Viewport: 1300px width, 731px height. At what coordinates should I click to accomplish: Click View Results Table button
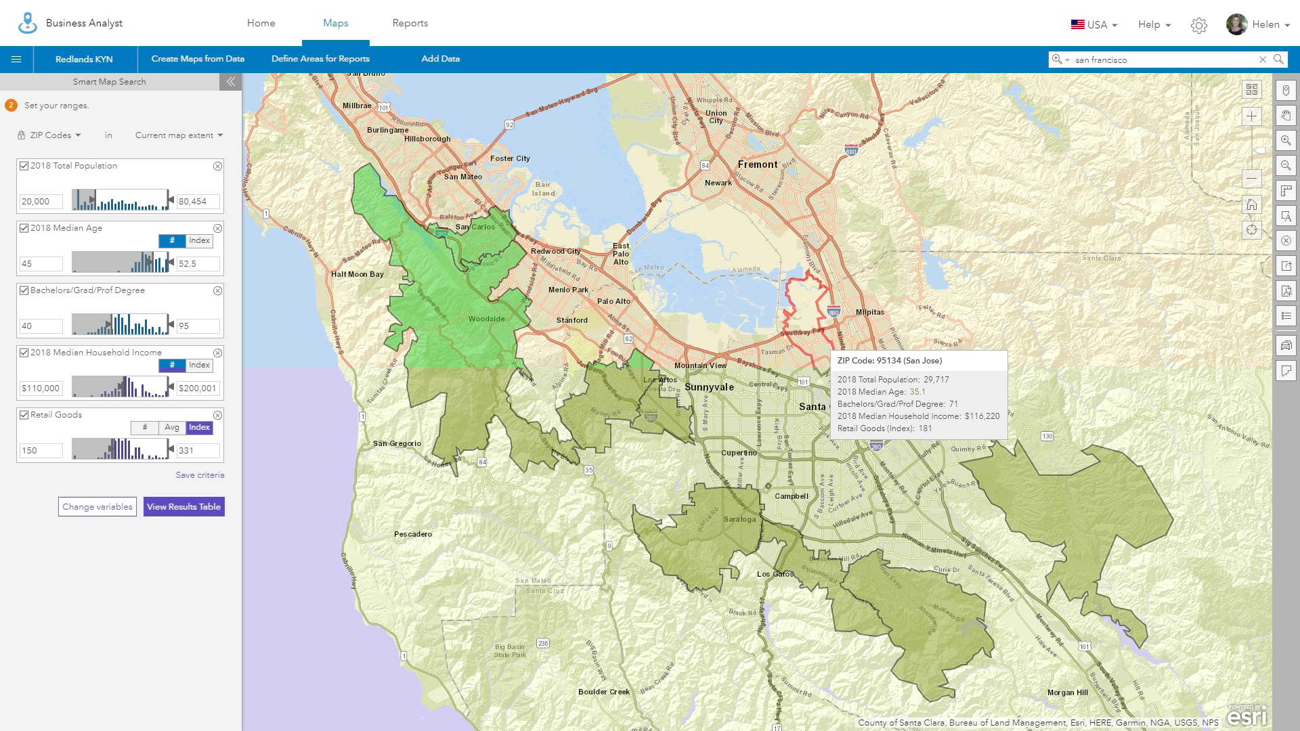coord(183,507)
